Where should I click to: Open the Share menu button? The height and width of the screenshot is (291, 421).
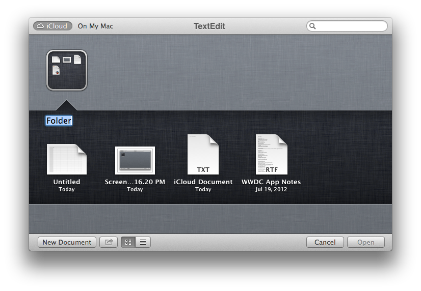pos(109,242)
